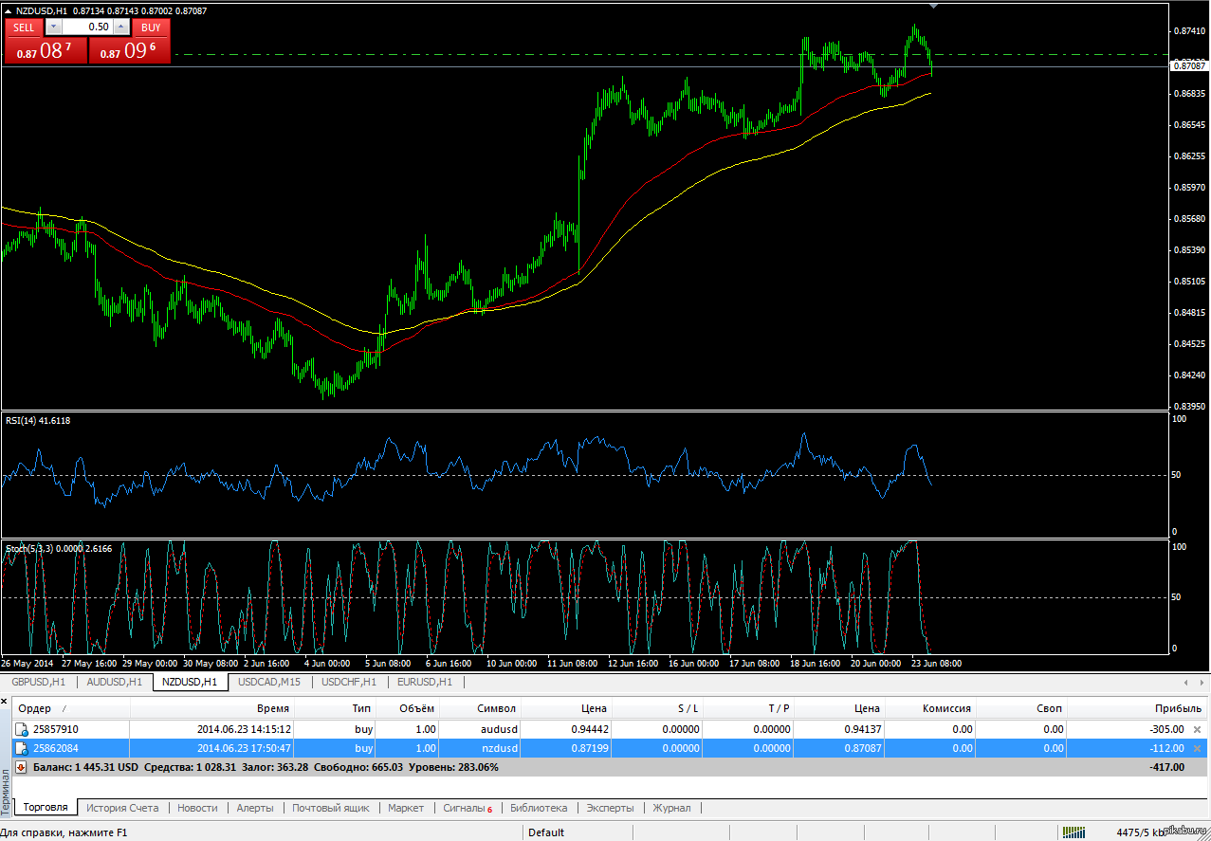Close the audusd order 25857910 with its X

tap(1196, 729)
